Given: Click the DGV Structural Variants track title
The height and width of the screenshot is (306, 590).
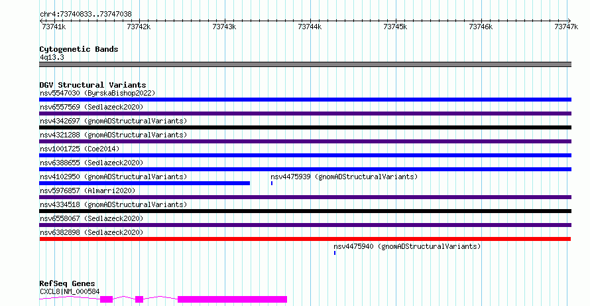Looking at the screenshot, I should point(93,85).
